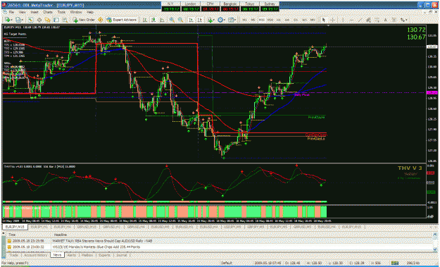
Task: Zoom out on the chart
Action: click(x=180, y=20)
